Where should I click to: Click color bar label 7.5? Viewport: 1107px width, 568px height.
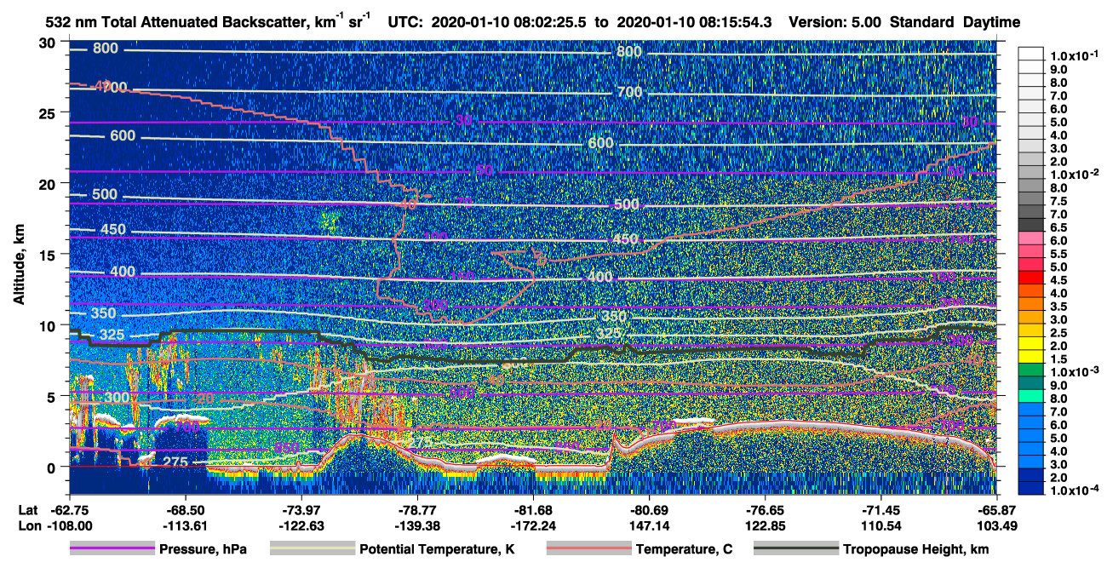point(1059,201)
